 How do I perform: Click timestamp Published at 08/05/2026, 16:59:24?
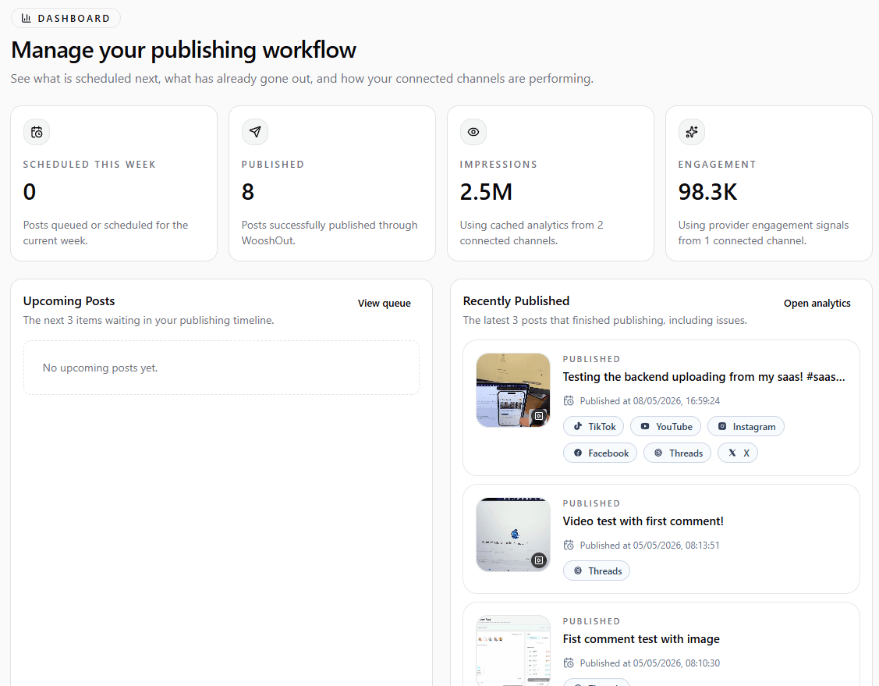[650, 400]
